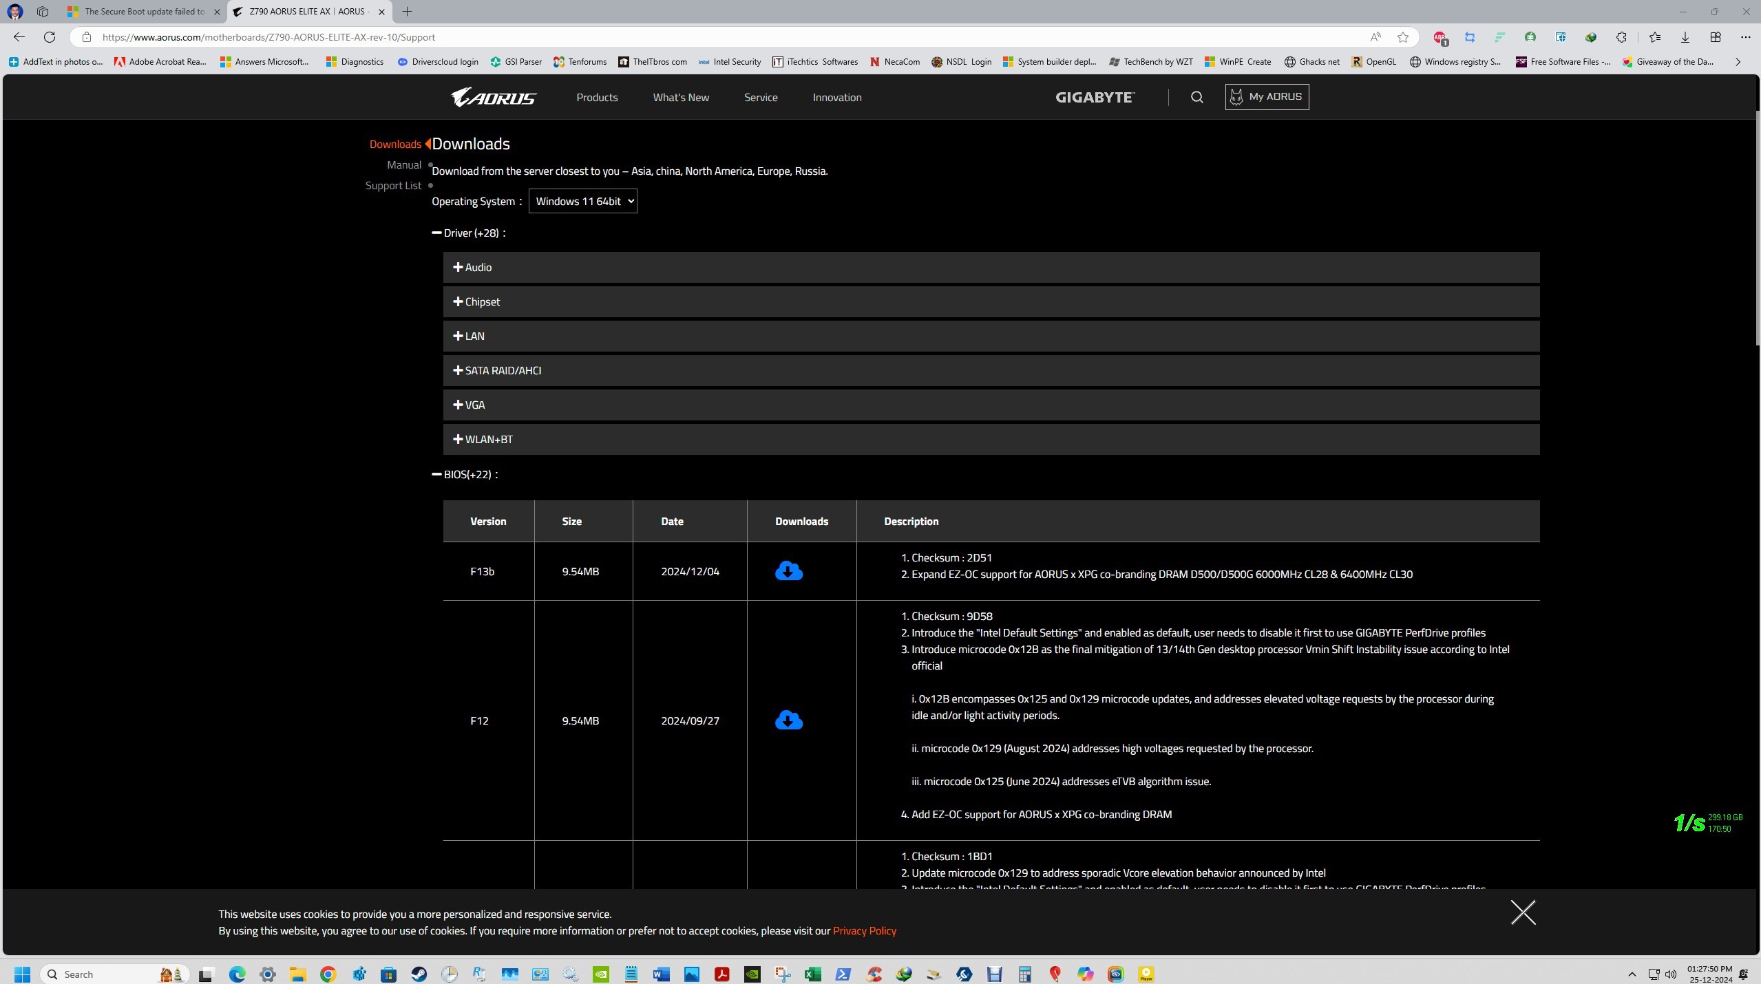Click the AORUS logo
Image resolution: width=1761 pixels, height=984 pixels.
pyautogui.click(x=494, y=97)
